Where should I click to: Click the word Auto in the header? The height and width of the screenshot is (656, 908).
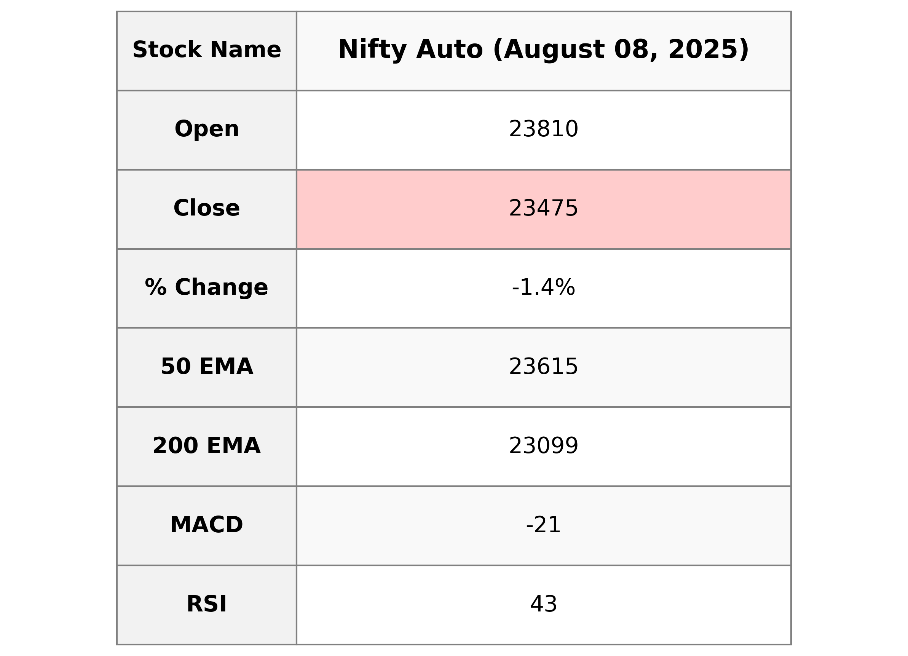point(449,51)
